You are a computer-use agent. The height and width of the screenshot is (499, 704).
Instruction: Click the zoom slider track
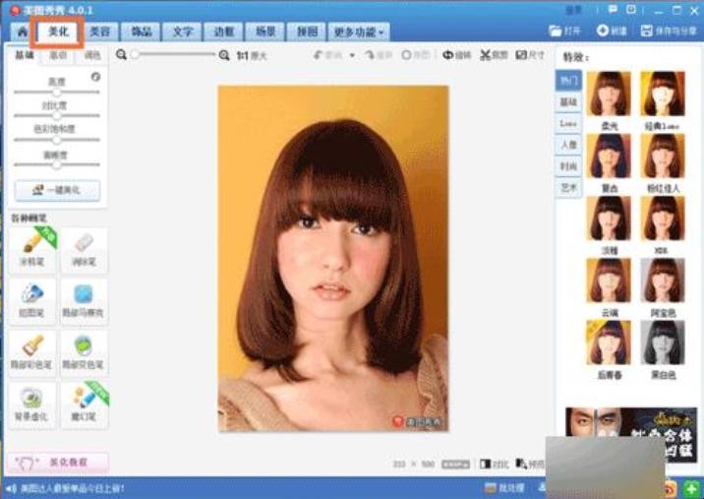(x=173, y=55)
